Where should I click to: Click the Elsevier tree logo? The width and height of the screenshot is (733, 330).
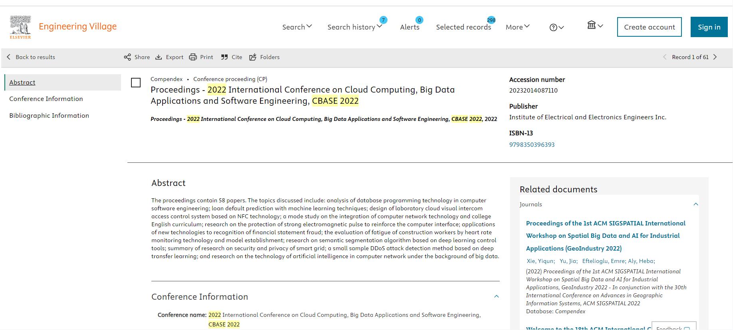20,27
